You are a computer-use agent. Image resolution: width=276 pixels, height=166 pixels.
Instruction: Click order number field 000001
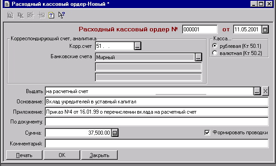200,30
